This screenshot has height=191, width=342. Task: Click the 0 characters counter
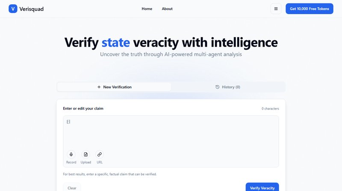270,109
